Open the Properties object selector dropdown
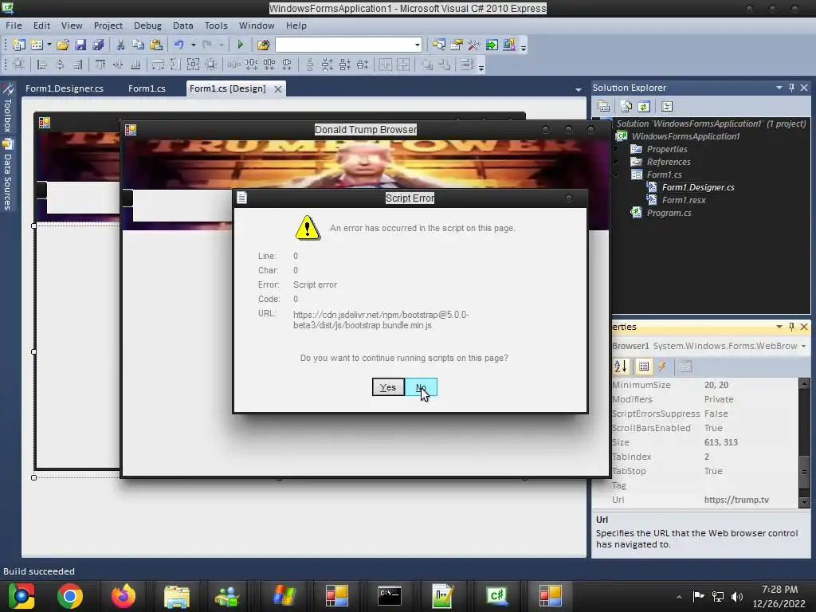816x612 pixels. (x=803, y=346)
